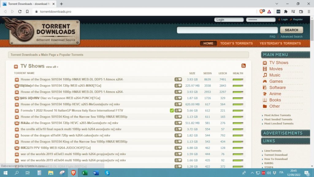Click the RSS feed icon above the torrent list
314x177 pixels.
(243, 65)
